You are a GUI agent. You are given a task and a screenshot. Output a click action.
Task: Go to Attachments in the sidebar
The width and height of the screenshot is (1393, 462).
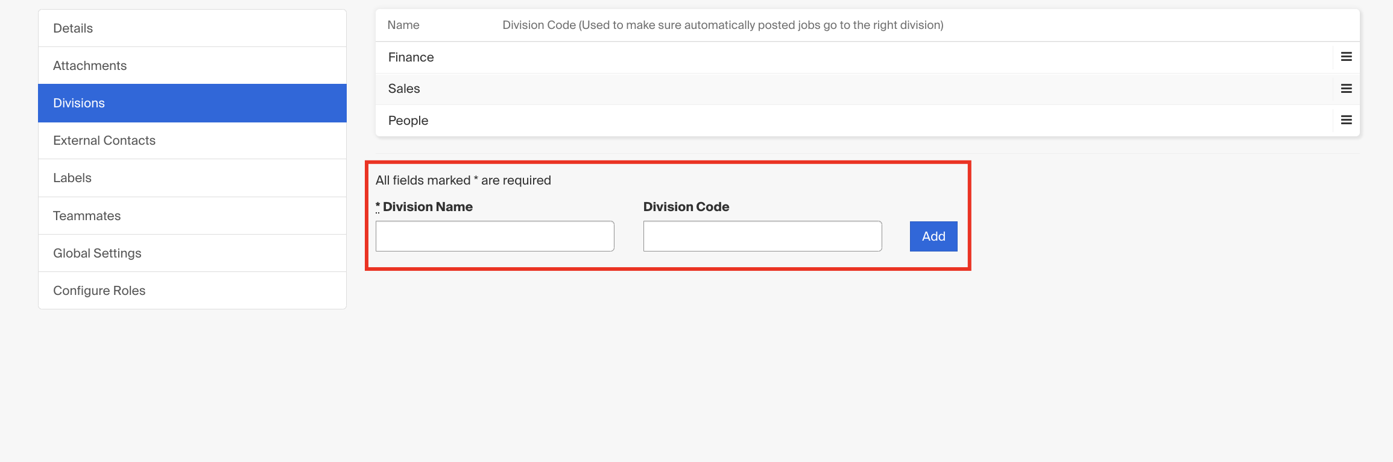coord(192,66)
